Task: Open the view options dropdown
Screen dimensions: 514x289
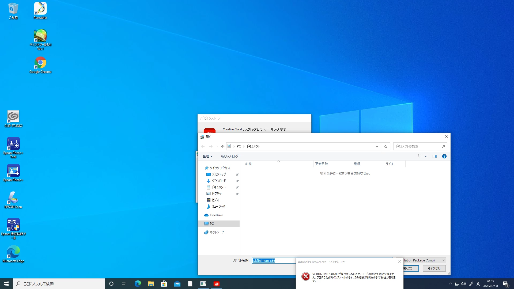Action: coord(426,156)
